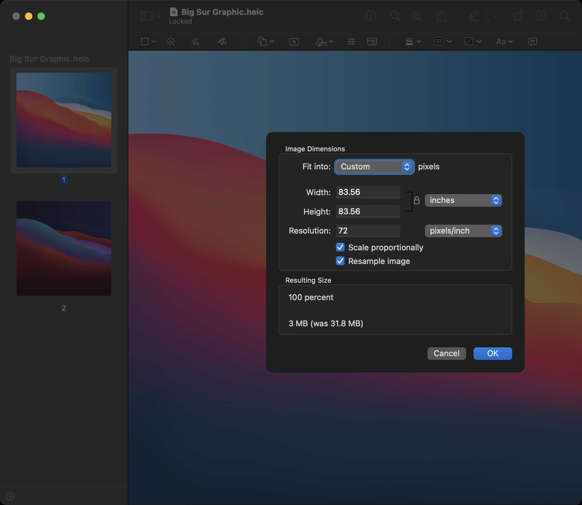
Task: Insert a text box
Action: pyautogui.click(x=294, y=42)
